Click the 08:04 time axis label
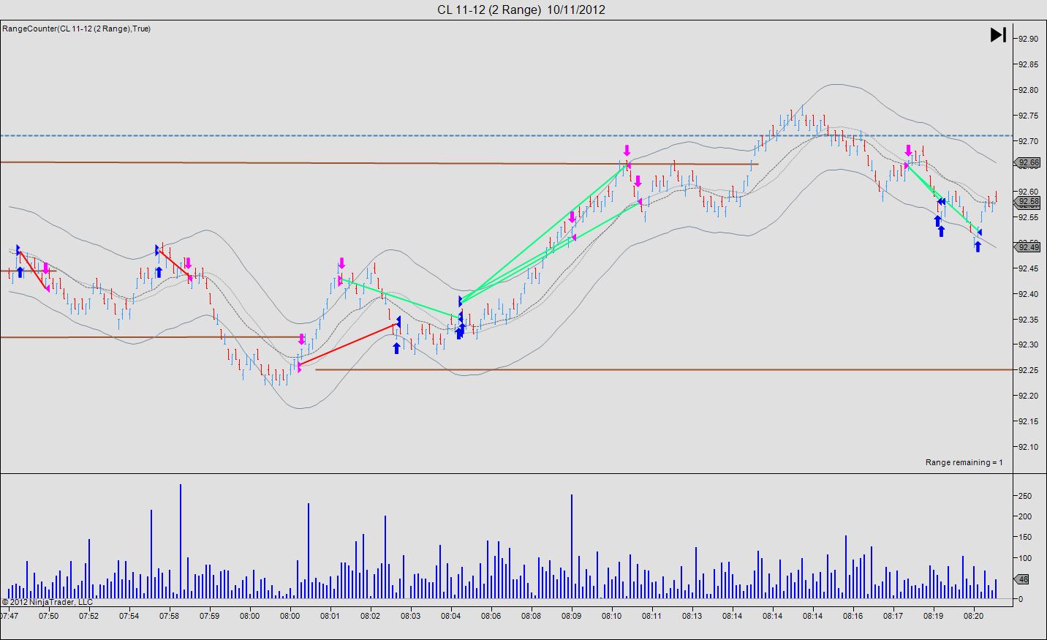 pyautogui.click(x=451, y=616)
